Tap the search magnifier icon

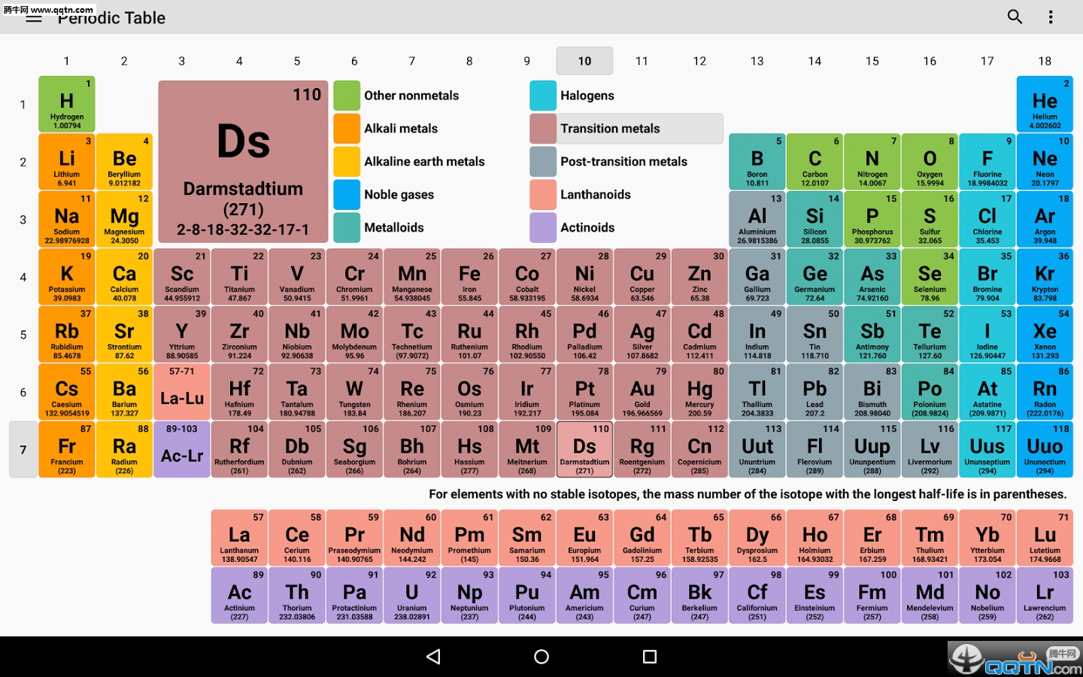pyautogui.click(x=1015, y=17)
